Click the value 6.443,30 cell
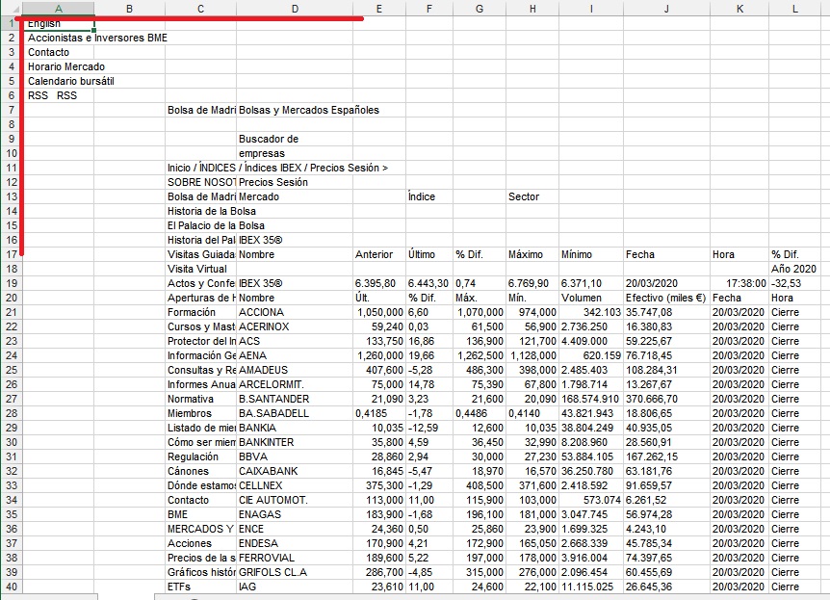The height and width of the screenshot is (600, 830). pyautogui.click(x=429, y=283)
